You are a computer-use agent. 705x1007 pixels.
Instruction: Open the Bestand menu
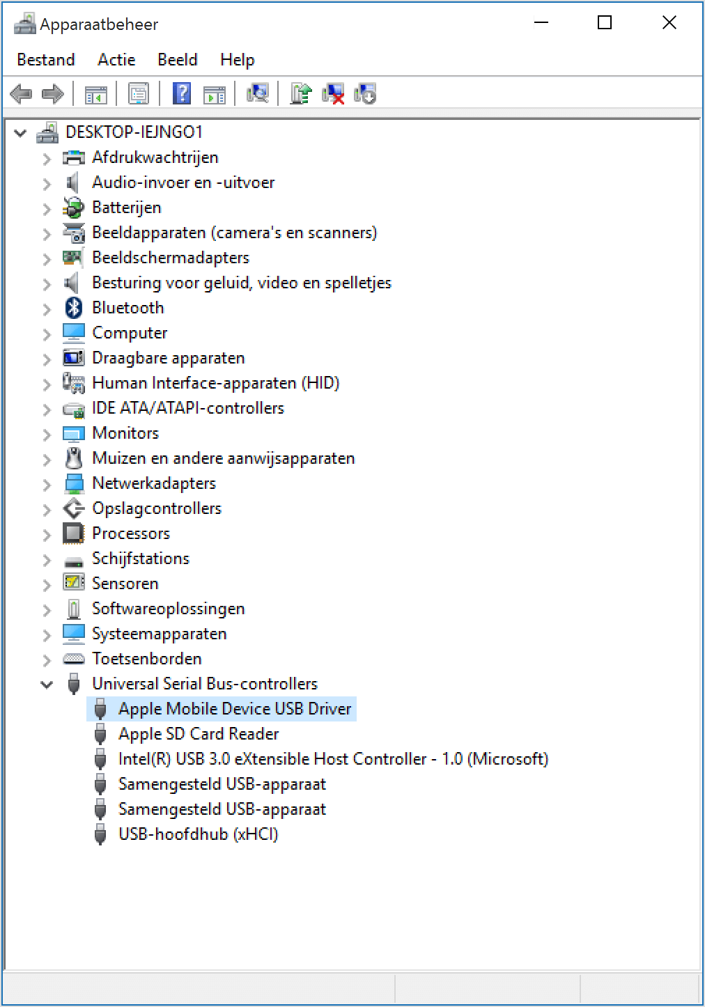tap(46, 60)
